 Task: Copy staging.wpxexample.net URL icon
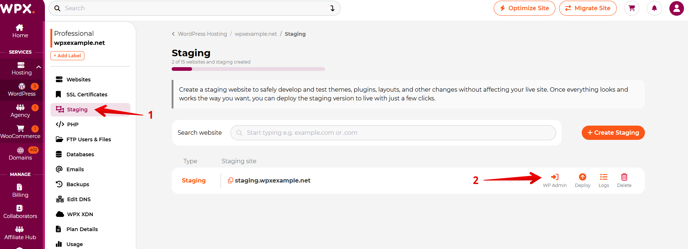coord(230,180)
